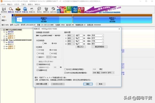
Task: Click 保存为默认设置 button
Action: [x=42, y=84]
